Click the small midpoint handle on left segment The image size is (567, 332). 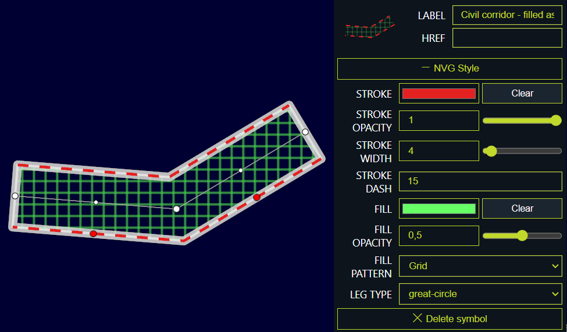96,202
